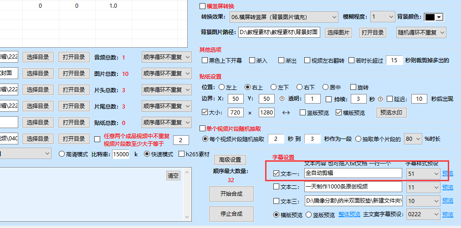This screenshot has width=461, height=228.
Task: Toggle the 渐入 checkbox
Action: click(252, 61)
